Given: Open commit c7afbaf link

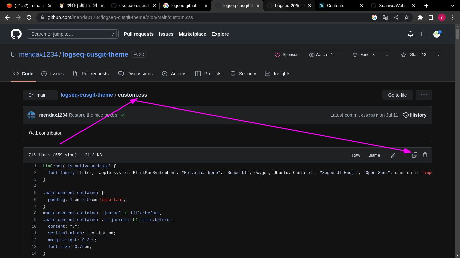Looking at the screenshot, I should 369,115.
